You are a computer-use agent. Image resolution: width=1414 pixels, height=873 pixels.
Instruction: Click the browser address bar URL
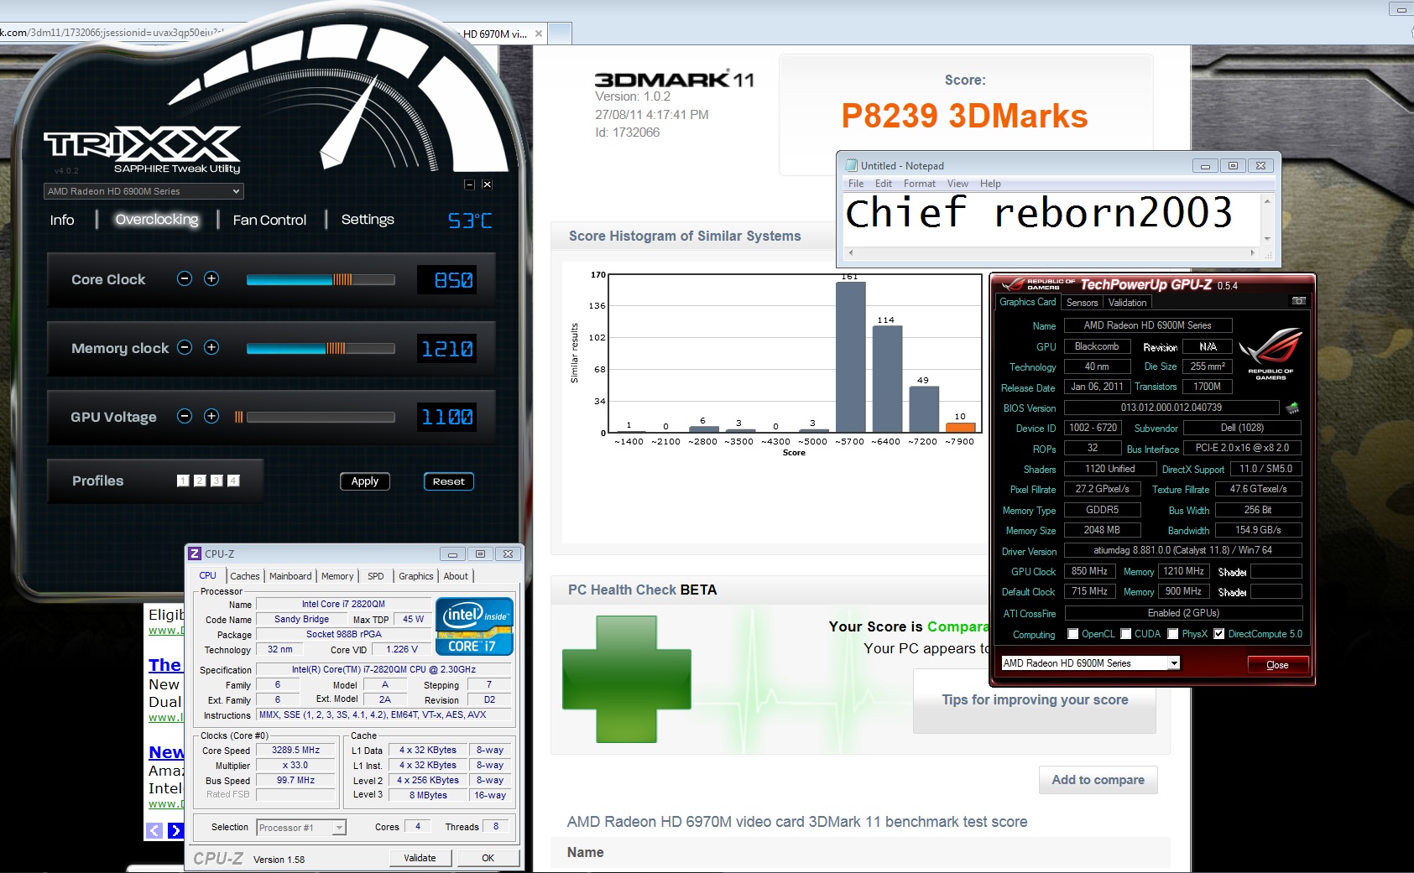pyautogui.click(x=112, y=33)
